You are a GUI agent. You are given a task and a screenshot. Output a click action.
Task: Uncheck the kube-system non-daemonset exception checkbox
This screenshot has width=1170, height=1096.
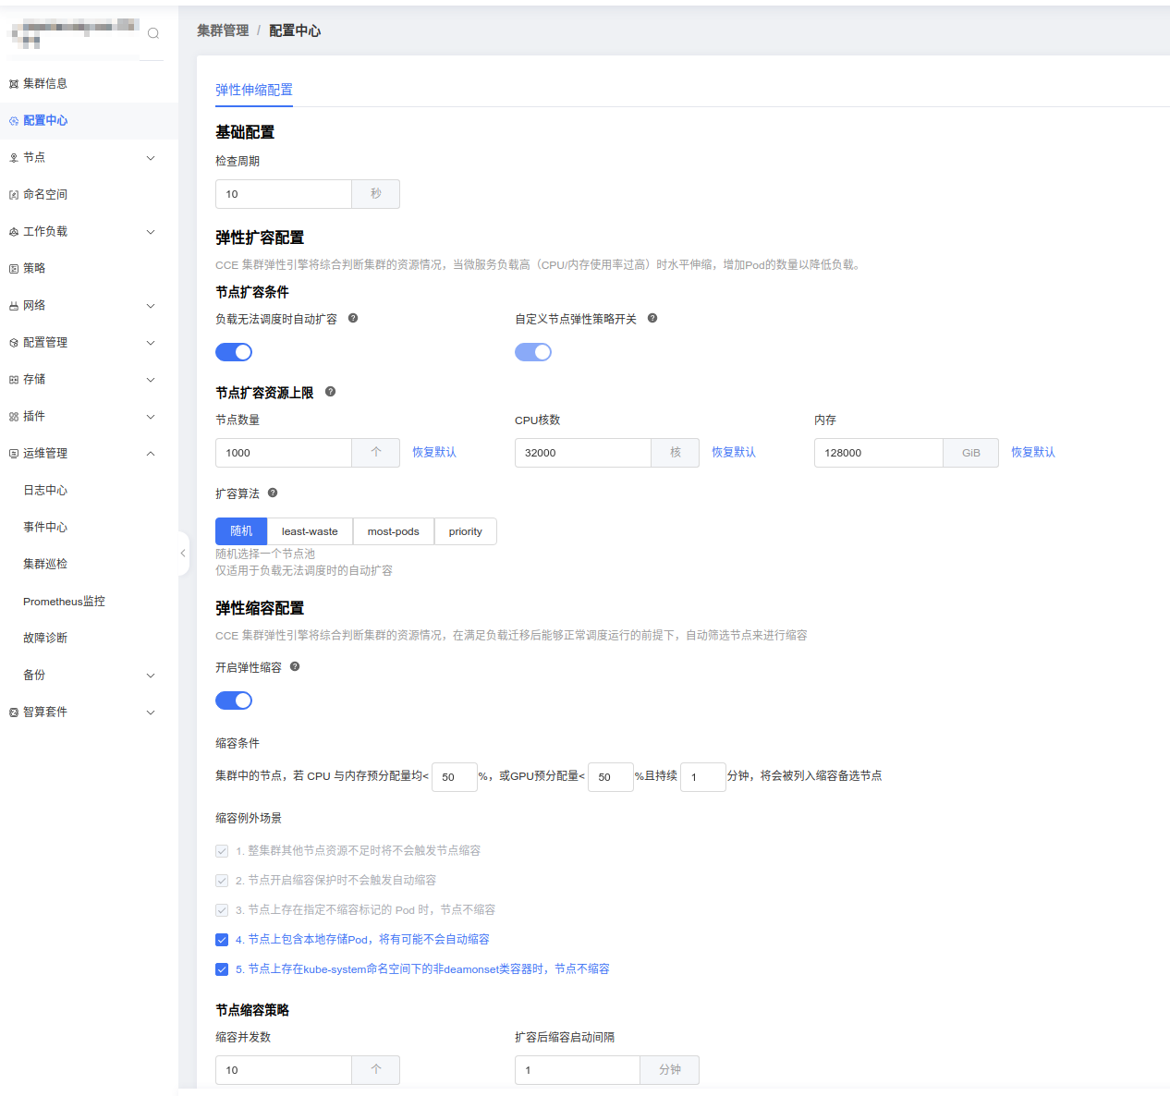(x=222, y=969)
